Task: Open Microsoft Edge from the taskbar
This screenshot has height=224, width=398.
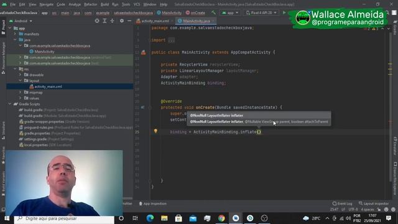Action: coord(150,218)
